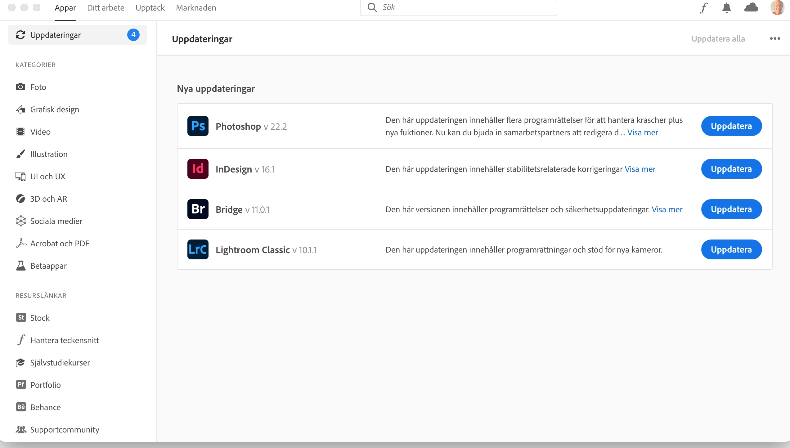Expand Photoshop description with Visa mer
Screen dimensions: 790x448
(642, 132)
